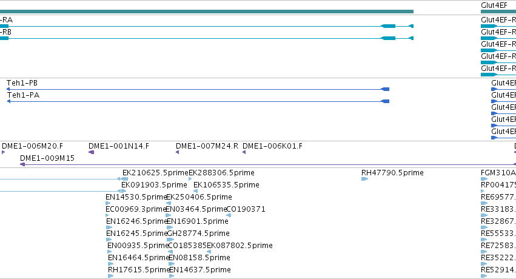The width and height of the screenshot is (516, 279).
Task: Open EST GH28774.5prime
Action: (x=198, y=234)
